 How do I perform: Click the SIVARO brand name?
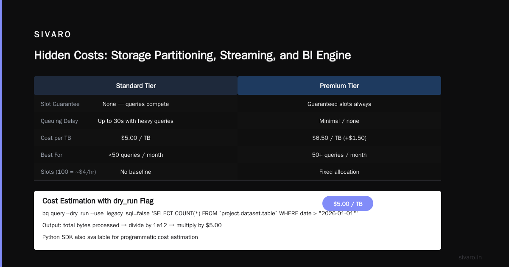pyautogui.click(x=53, y=35)
